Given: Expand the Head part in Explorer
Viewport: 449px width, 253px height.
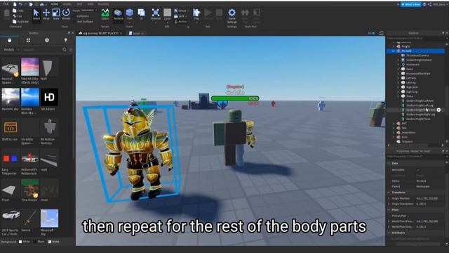Looking at the screenshot, I should coord(398,69).
